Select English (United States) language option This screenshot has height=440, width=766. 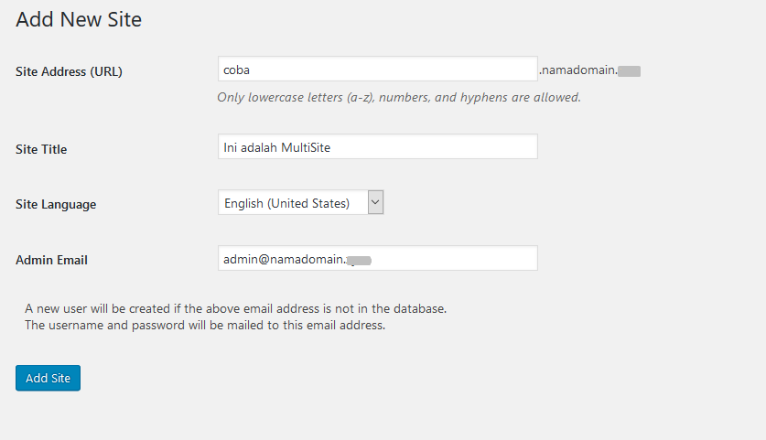[x=286, y=203]
